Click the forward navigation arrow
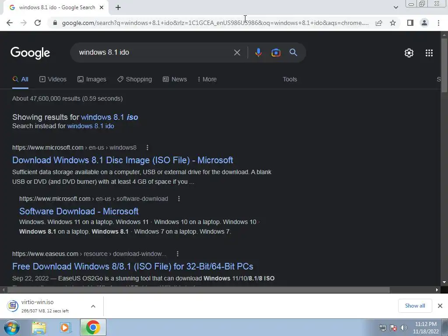The width and height of the screenshot is (448, 336). [x=24, y=23]
